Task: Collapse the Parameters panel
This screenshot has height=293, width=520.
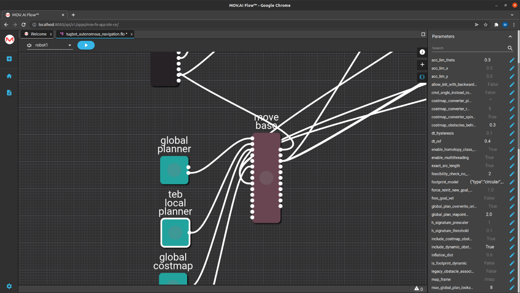Action: [510, 37]
